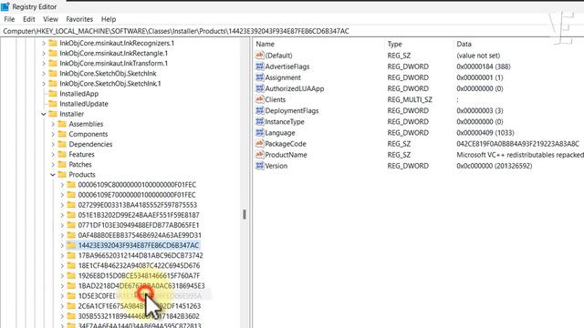Click the Patches folder icon

(62, 164)
